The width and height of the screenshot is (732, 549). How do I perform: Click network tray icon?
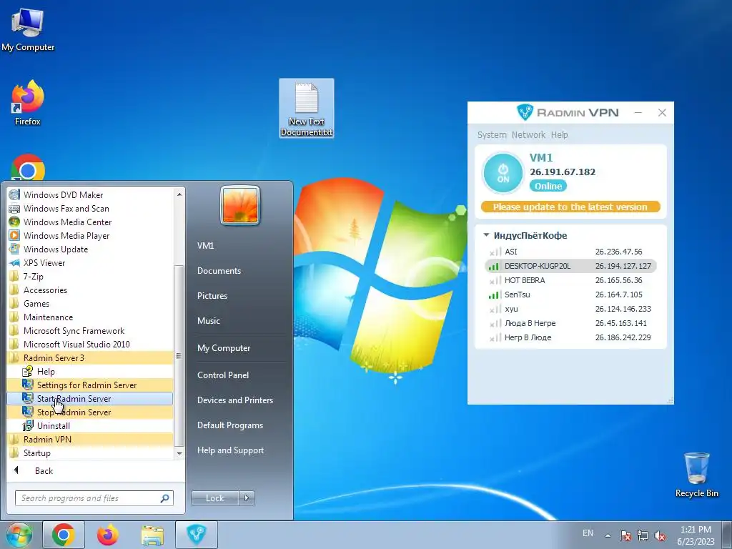[643, 535]
